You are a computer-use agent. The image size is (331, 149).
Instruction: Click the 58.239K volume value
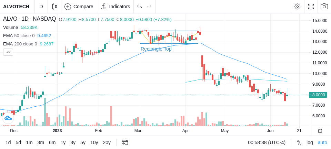(29, 28)
